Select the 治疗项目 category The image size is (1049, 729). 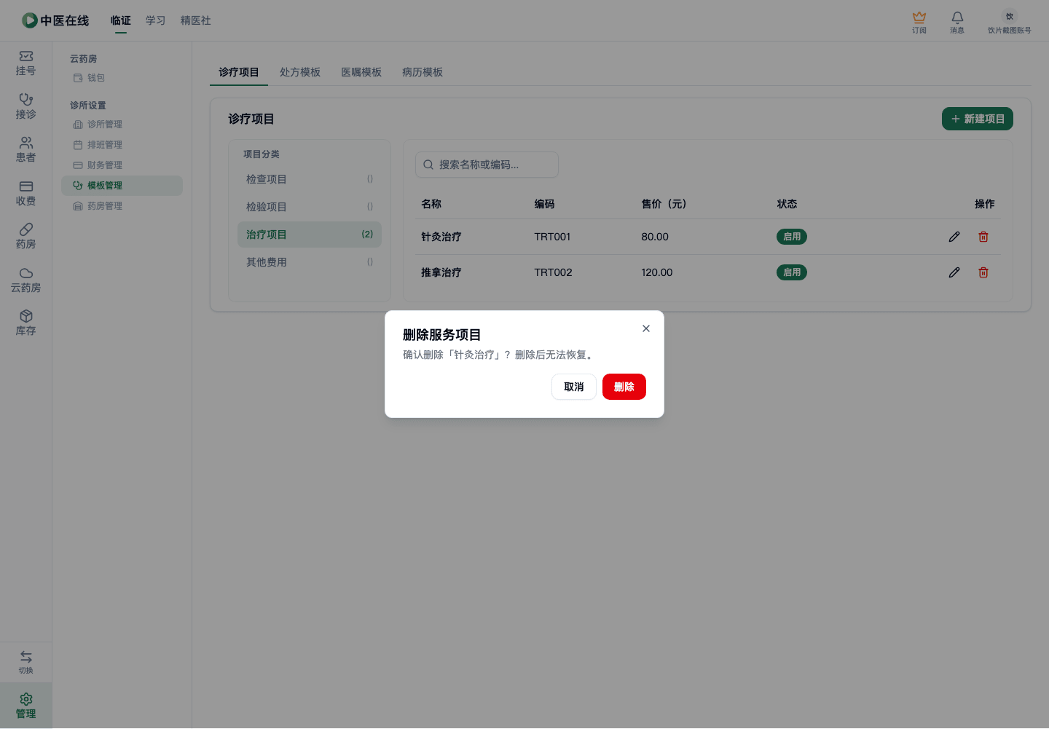click(310, 235)
